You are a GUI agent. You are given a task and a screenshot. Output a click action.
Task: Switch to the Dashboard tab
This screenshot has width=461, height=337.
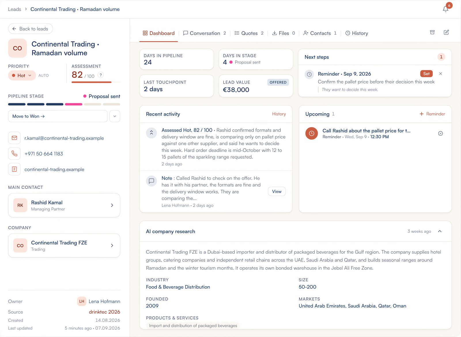pos(158,33)
